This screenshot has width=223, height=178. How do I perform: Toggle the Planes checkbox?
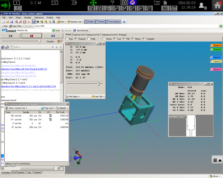click(132, 39)
